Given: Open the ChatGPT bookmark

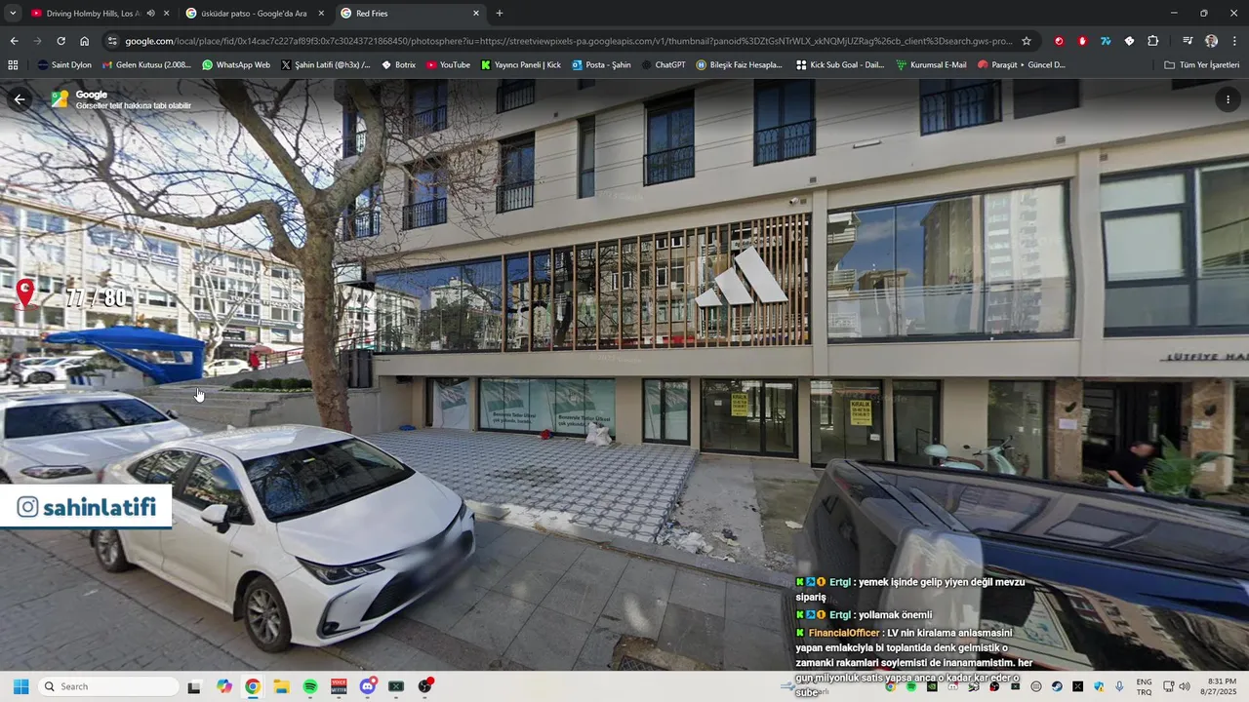Looking at the screenshot, I should 664,65.
